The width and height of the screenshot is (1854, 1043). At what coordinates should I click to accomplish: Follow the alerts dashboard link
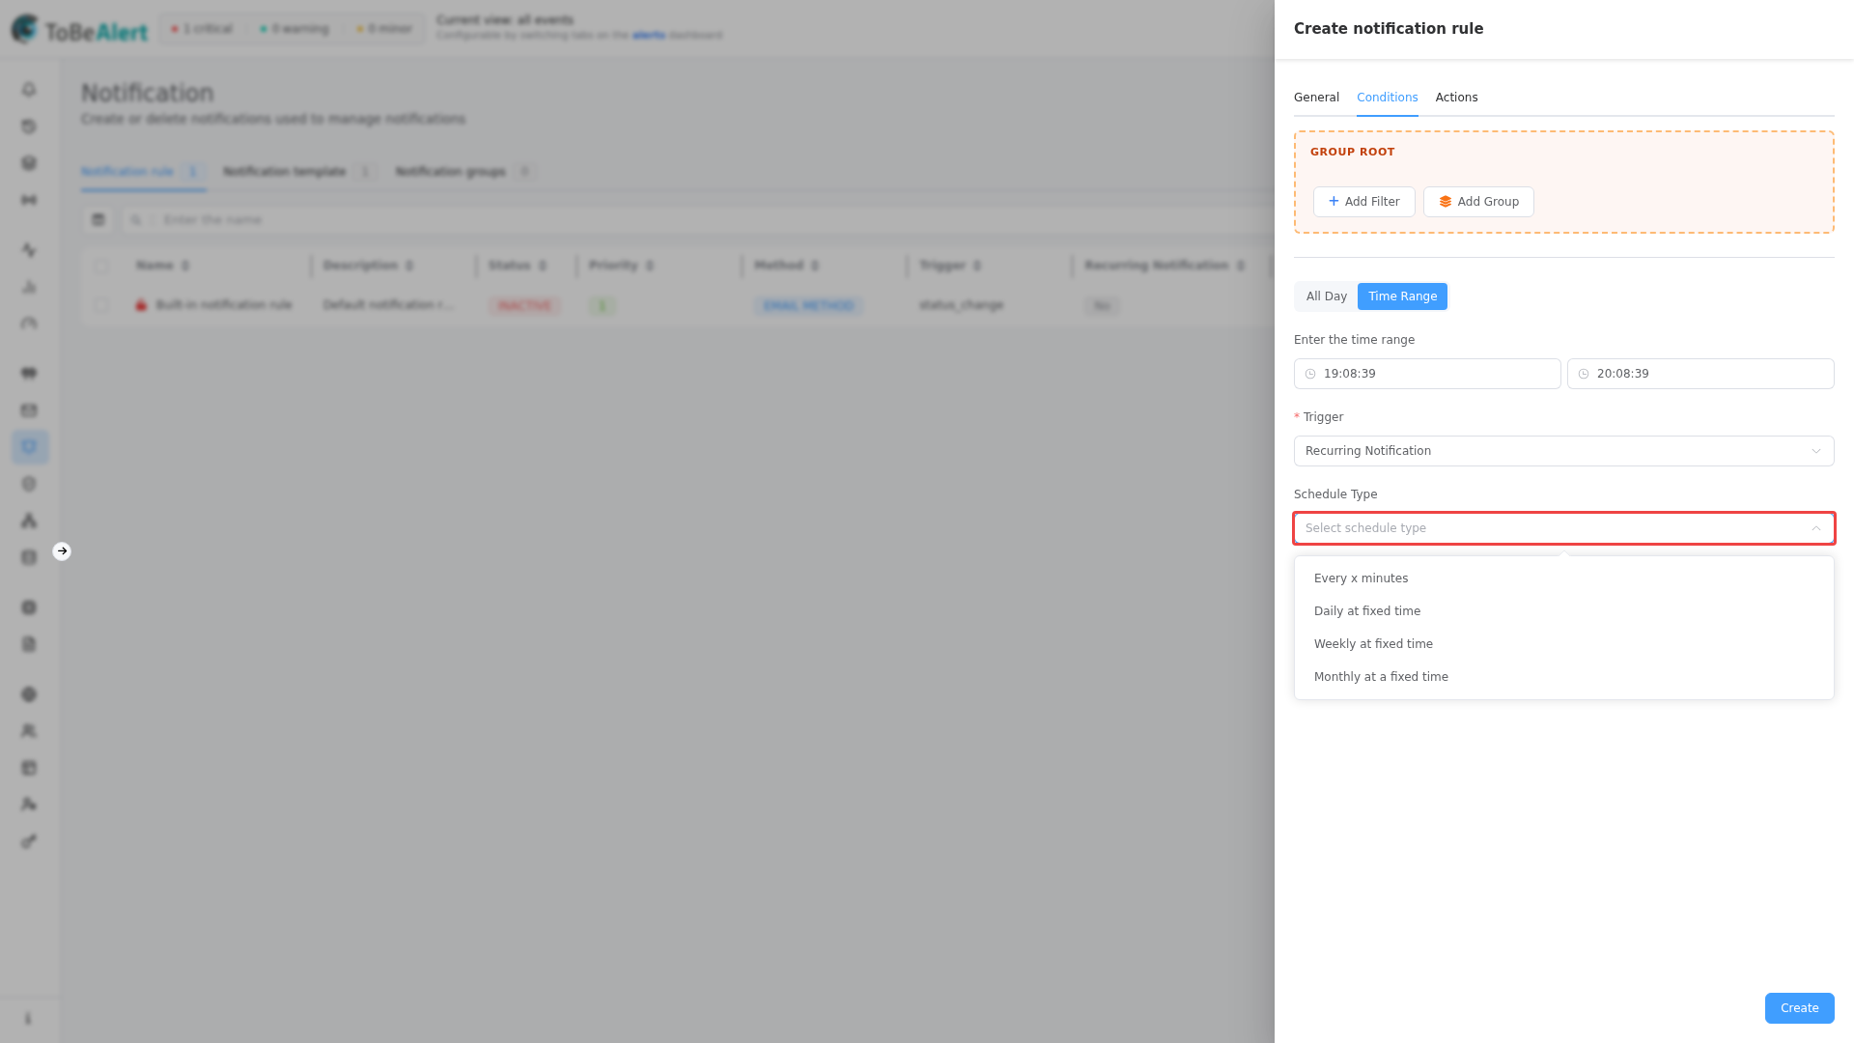(649, 36)
